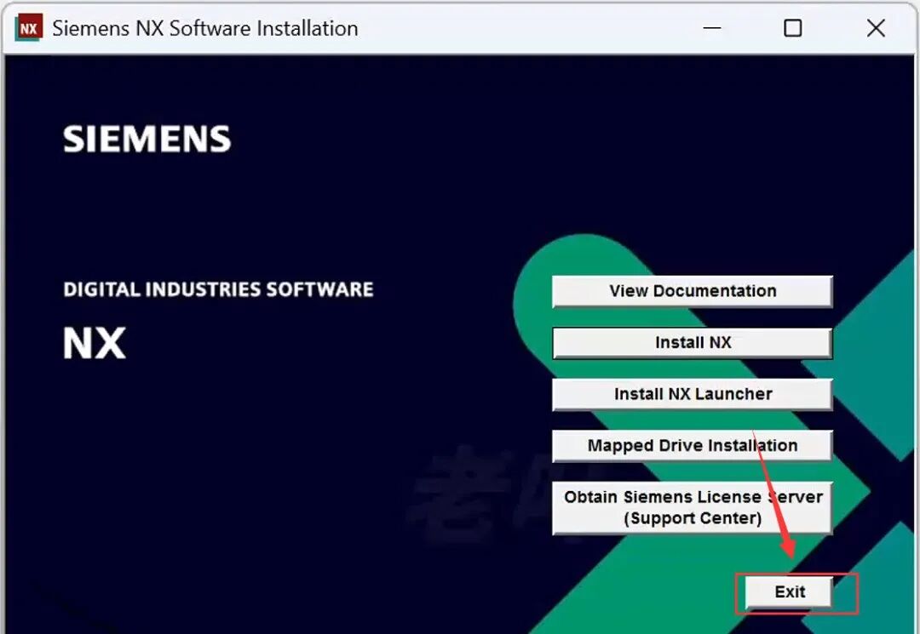The width and height of the screenshot is (920, 634).
Task: Maximize the Siemens NX installer window
Action: 793,28
